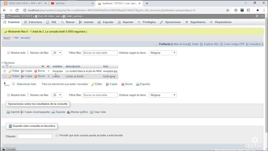Click Actualizar link
The width and height of the screenshot is (268, 151).
255,44
